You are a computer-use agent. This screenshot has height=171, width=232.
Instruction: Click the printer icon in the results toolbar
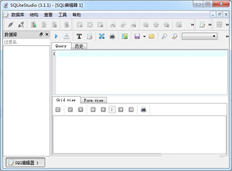click(x=144, y=110)
